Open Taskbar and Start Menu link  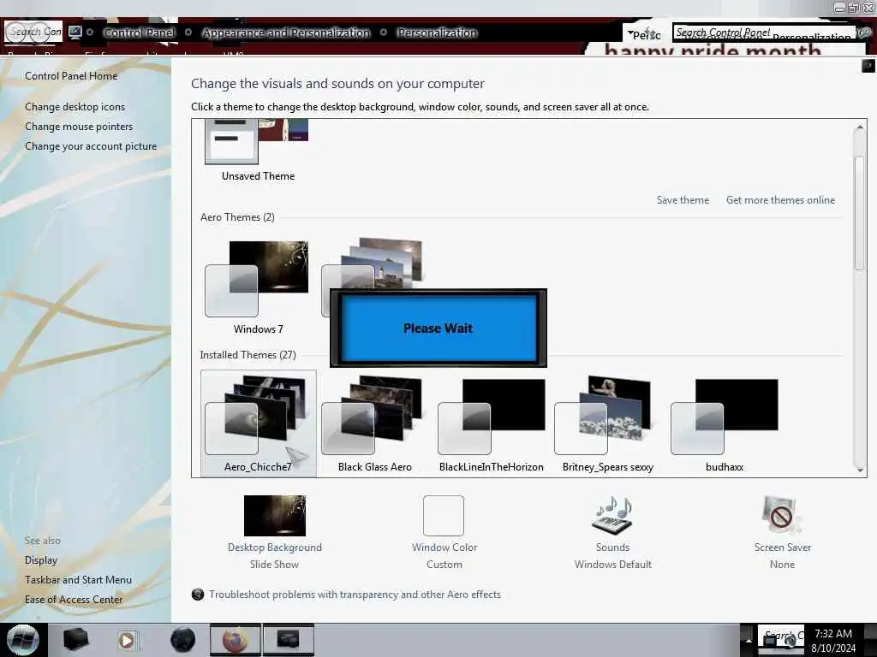coord(78,580)
